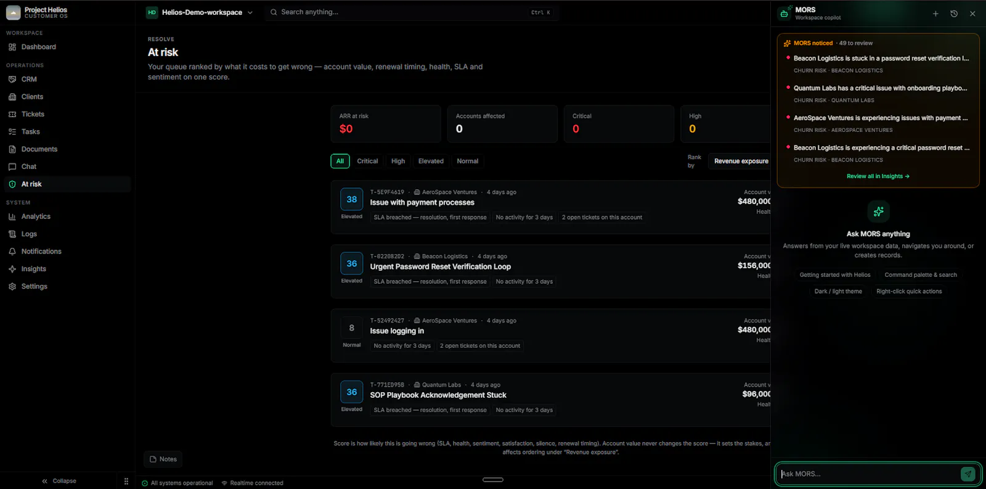Click score badge 8 on Issue logging in
The image size is (986, 489).
pyautogui.click(x=352, y=328)
